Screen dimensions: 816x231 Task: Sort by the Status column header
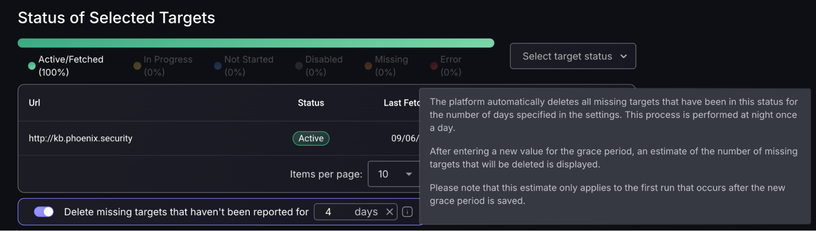point(311,103)
